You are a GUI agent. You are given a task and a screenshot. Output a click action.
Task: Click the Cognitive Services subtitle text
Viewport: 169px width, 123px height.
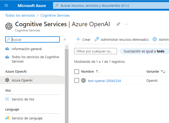click(x=28, y=30)
